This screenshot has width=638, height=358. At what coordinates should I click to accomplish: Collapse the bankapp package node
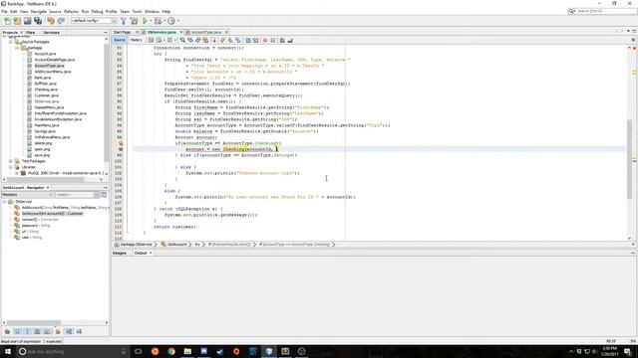tap(17, 48)
